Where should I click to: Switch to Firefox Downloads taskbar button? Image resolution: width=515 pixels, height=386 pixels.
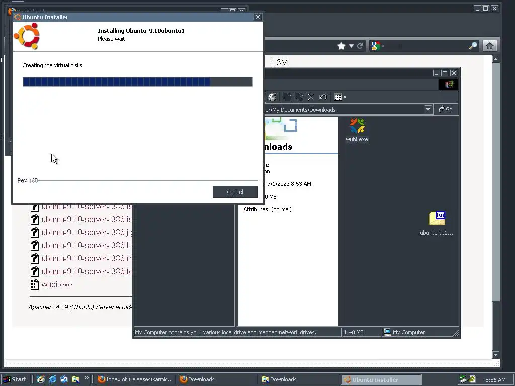[x=217, y=379]
